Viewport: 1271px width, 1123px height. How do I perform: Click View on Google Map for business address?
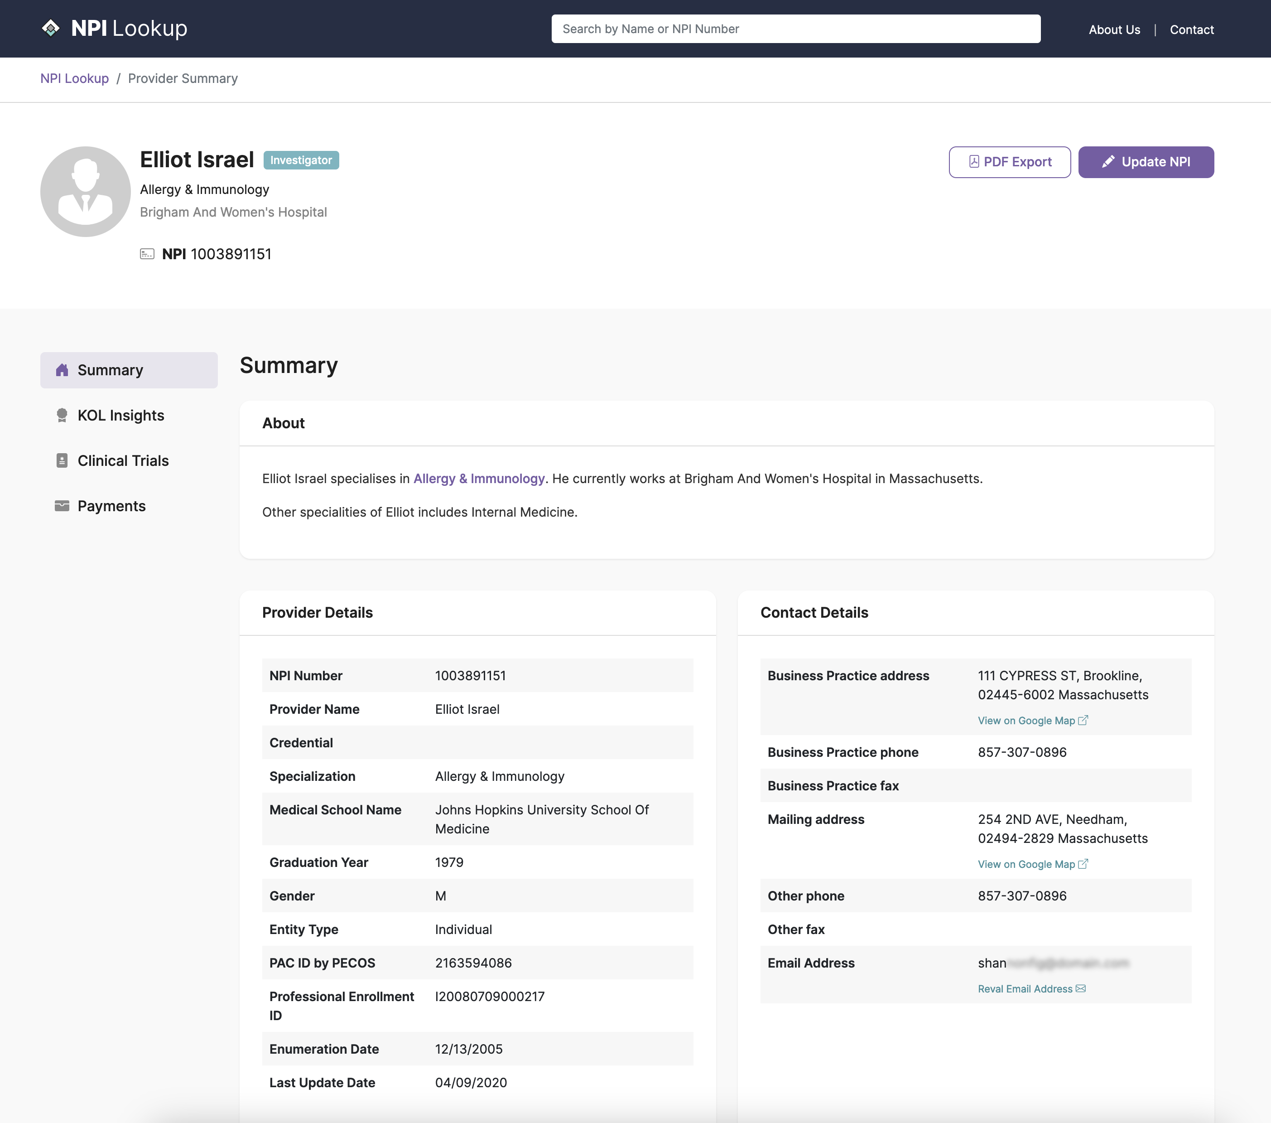[1026, 721]
